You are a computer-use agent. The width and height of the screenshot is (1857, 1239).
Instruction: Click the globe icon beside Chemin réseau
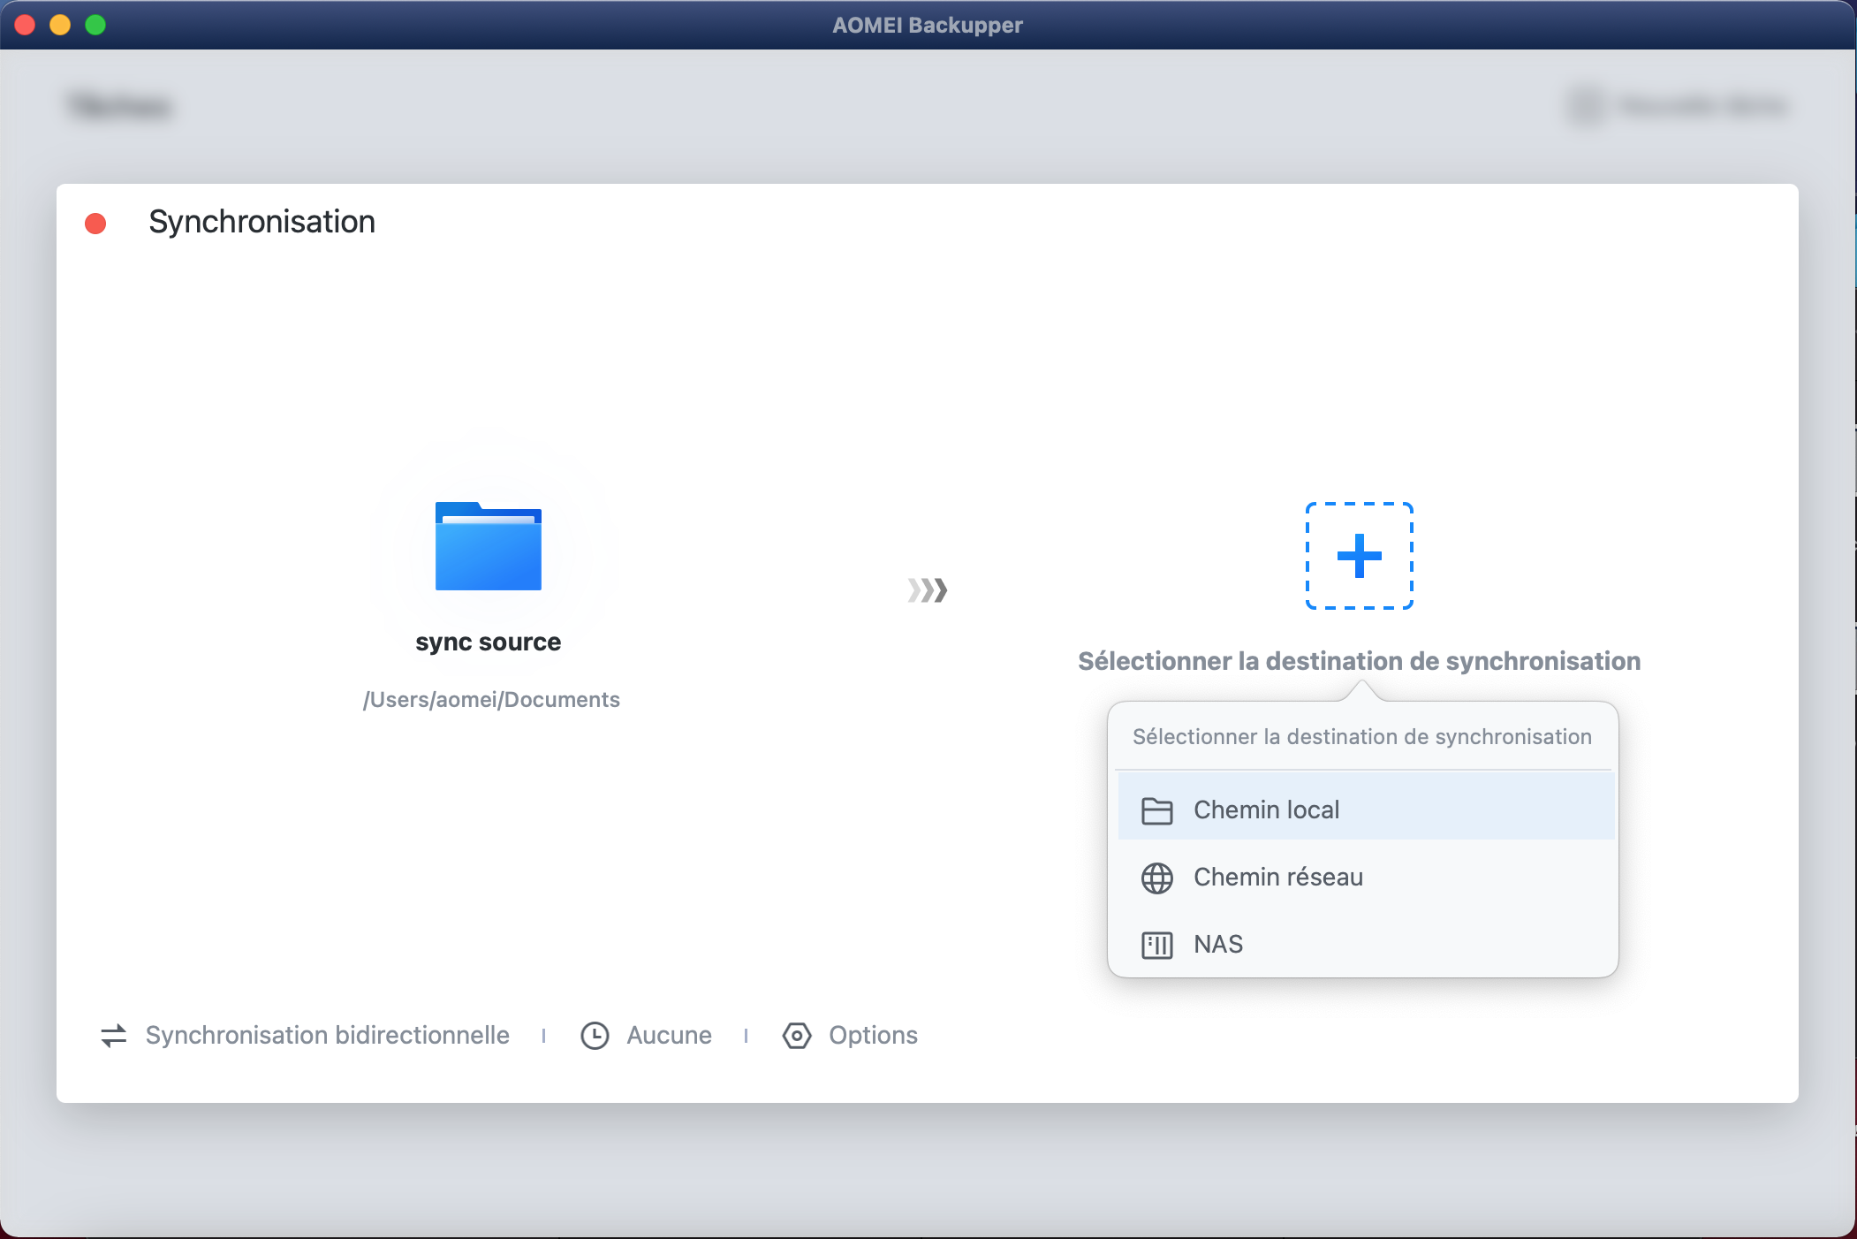pos(1156,878)
